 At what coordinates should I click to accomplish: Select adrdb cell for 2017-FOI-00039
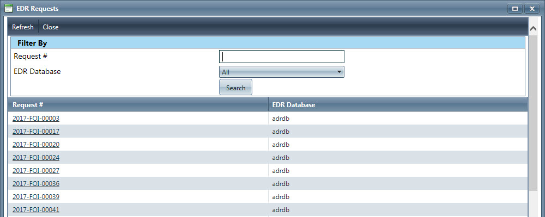[398, 197]
